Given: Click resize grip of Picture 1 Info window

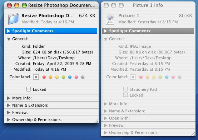Looking at the screenshot, I should tap(193, 134).
